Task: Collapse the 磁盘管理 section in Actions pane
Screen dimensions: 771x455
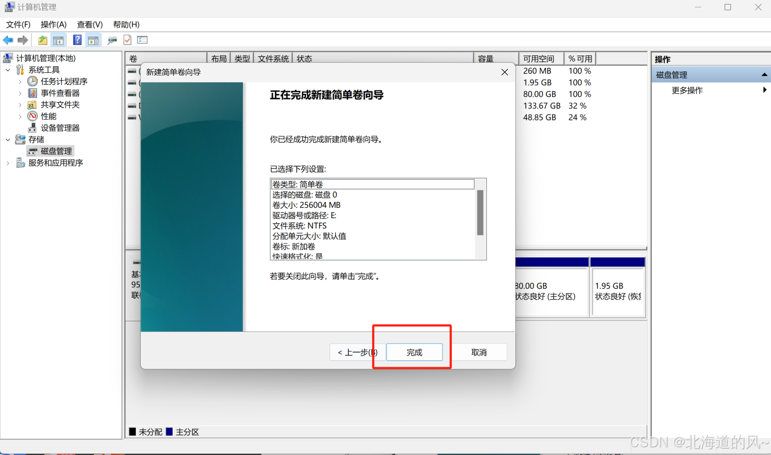Action: (x=764, y=75)
